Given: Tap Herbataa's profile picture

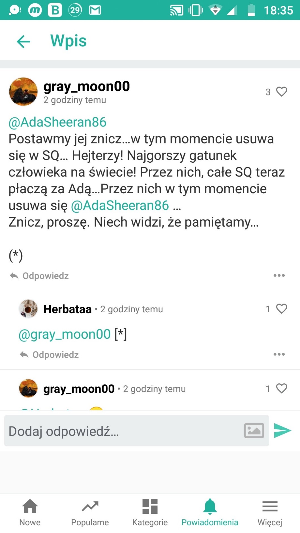Looking at the screenshot, I should (x=28, y=309).
